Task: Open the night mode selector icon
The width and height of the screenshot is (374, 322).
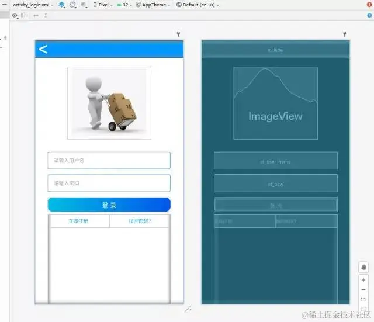Action: [x=84, y=5]
